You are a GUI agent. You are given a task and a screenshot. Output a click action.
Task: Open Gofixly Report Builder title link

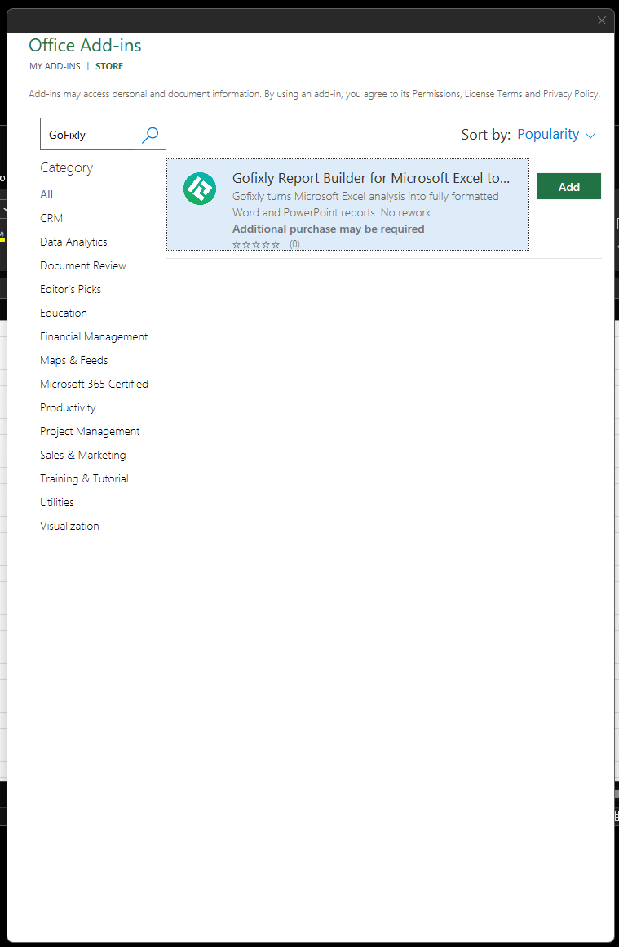[371, 178]
